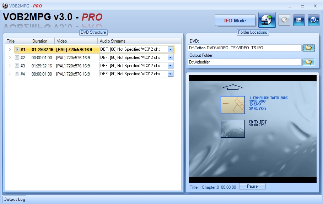Click the Folder Locations panel label
Screen dimensions: 323x204
(x=253, y=32)
